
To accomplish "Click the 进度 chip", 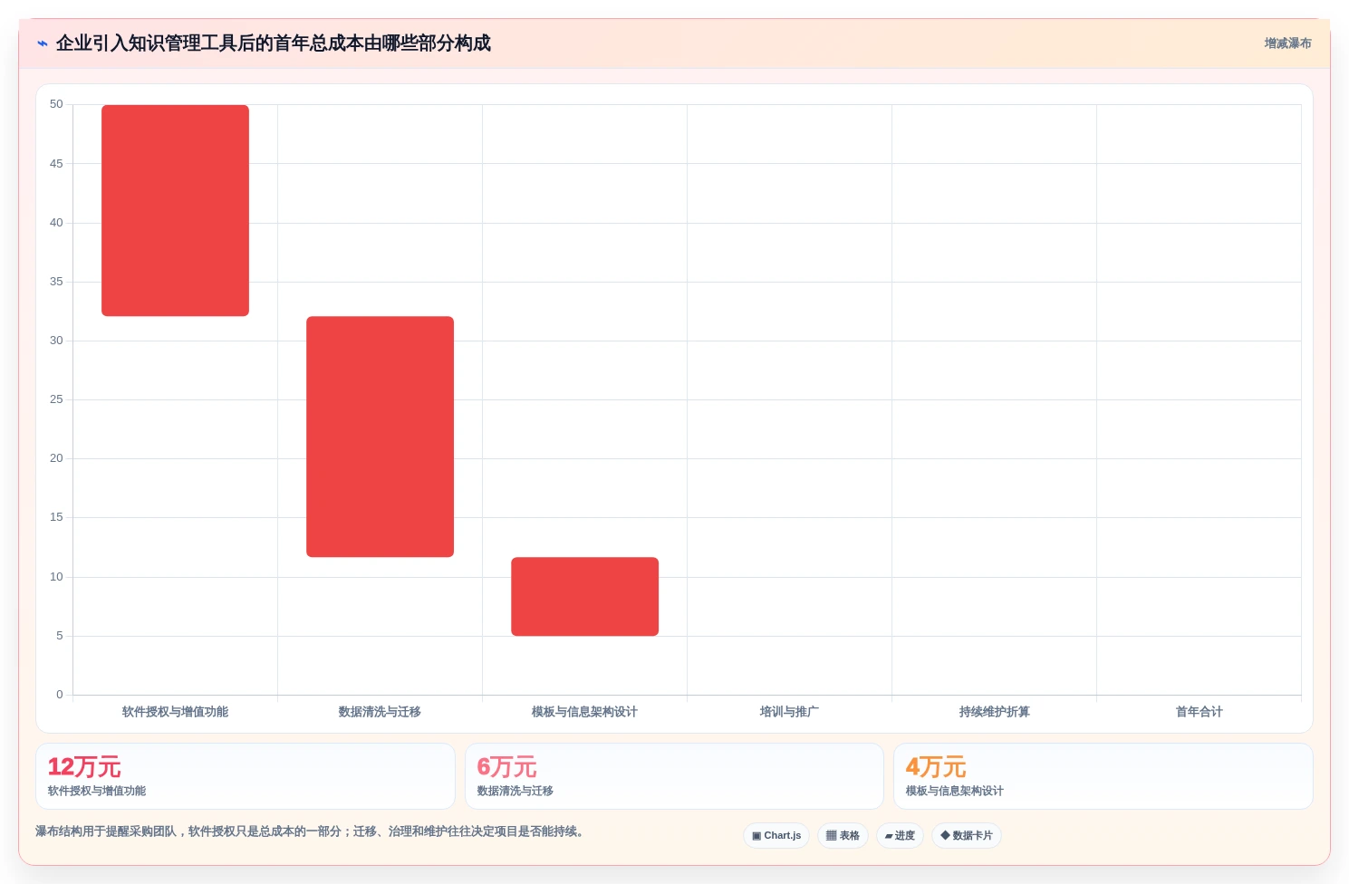I will pos(900,835).
